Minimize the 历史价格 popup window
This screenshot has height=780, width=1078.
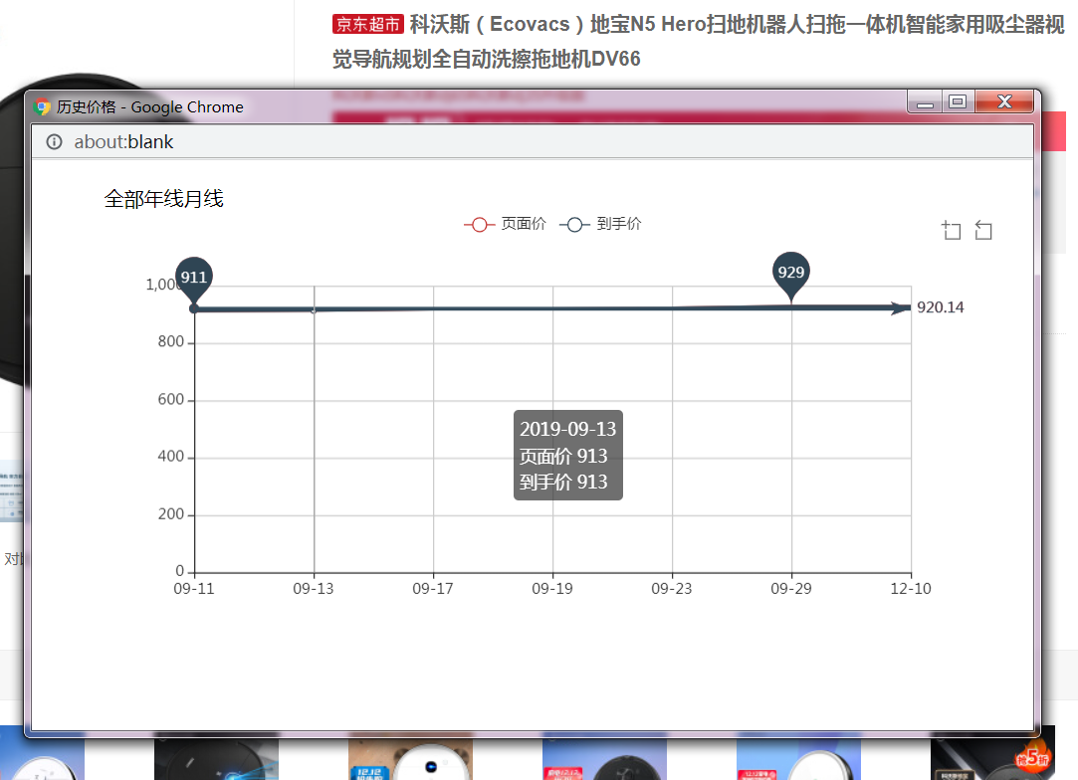click(x=925, y=101)
